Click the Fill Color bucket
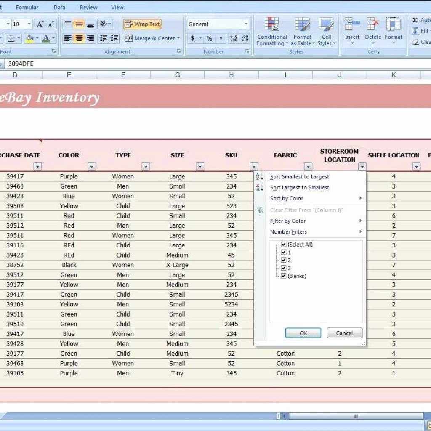The width and height of the screenshot is (431, 431). tap(29, 38)
